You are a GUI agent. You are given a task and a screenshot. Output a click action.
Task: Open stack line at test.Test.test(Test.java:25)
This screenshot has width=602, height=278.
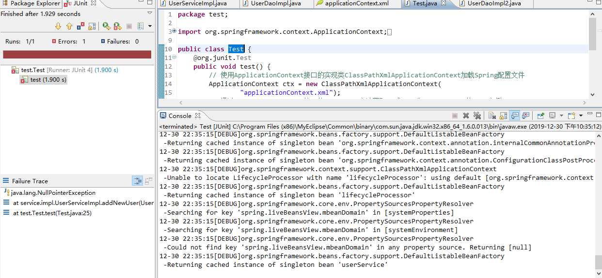click(x=48, y=213)
